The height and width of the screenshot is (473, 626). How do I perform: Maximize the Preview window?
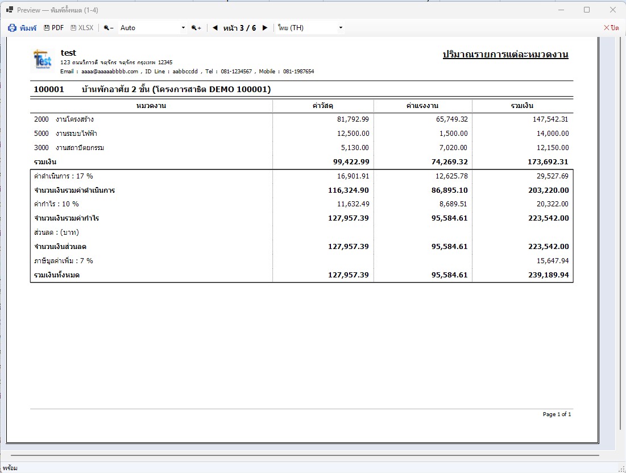pos(586,10)
